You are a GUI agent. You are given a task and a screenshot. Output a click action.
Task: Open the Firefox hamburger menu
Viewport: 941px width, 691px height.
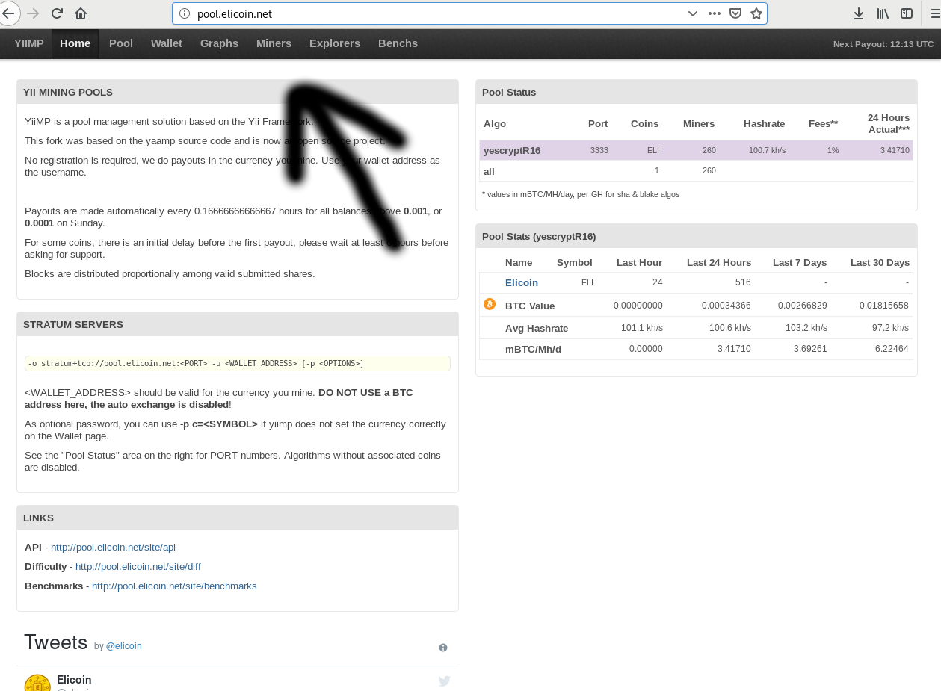click(934, 13)
